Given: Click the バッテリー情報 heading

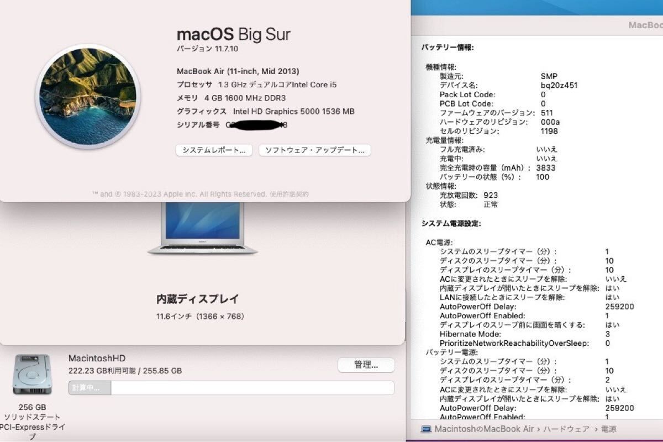Looking at the screenshot, I should point(448,48).
